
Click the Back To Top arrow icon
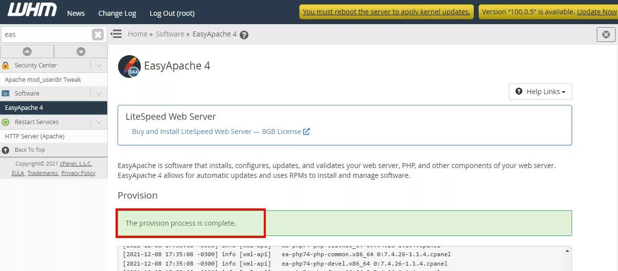5,150
